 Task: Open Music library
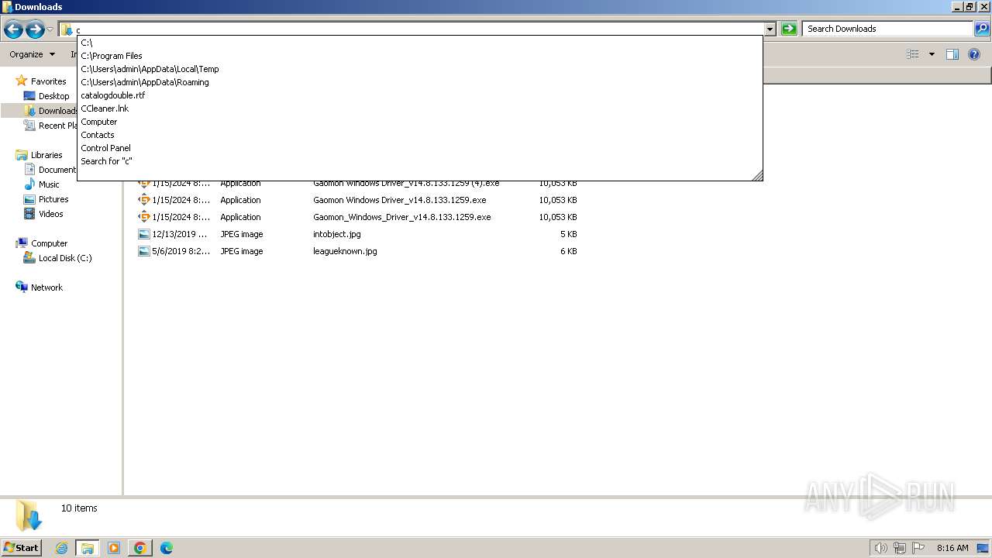point(49,184)
